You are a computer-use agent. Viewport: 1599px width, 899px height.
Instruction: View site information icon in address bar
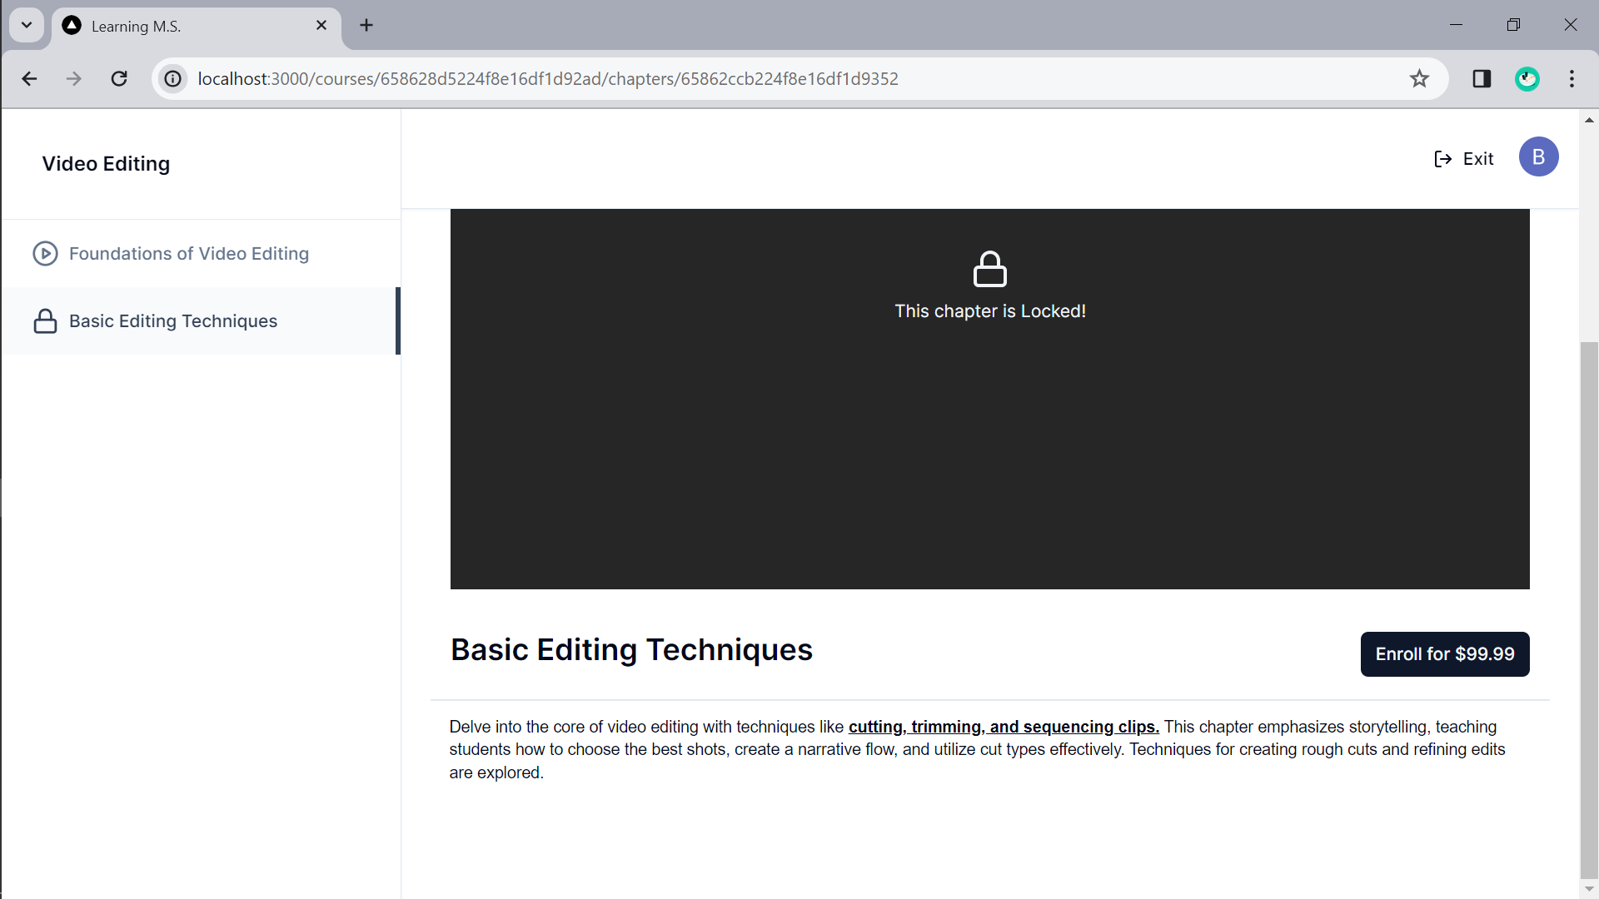[173, 79]
